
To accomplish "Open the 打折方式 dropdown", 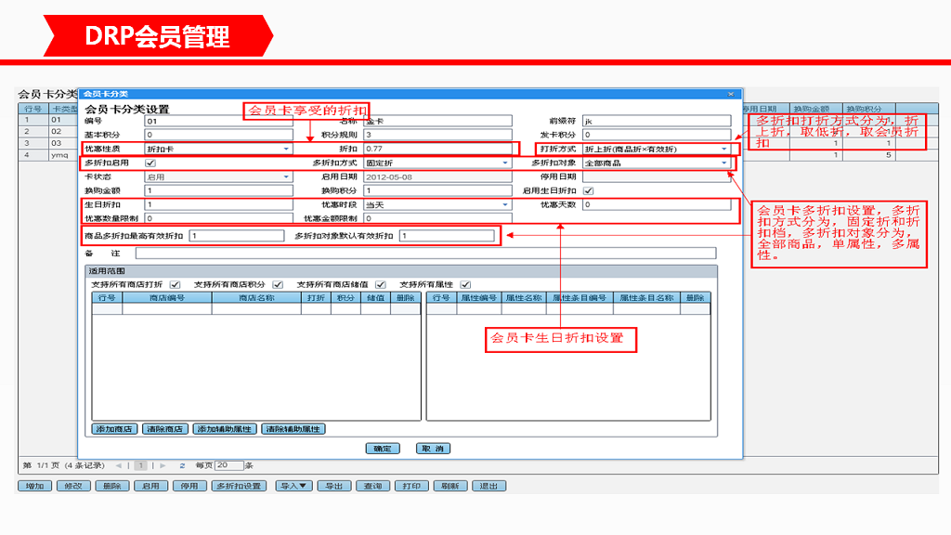I will [x=726, y=149].
